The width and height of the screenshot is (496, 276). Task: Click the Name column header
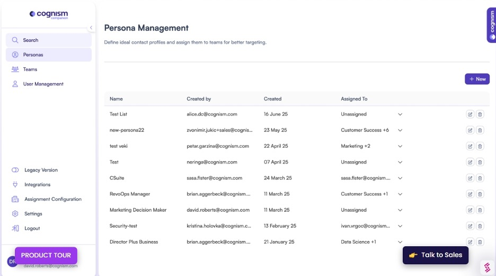pyautogui.click(x=116, y=99)
